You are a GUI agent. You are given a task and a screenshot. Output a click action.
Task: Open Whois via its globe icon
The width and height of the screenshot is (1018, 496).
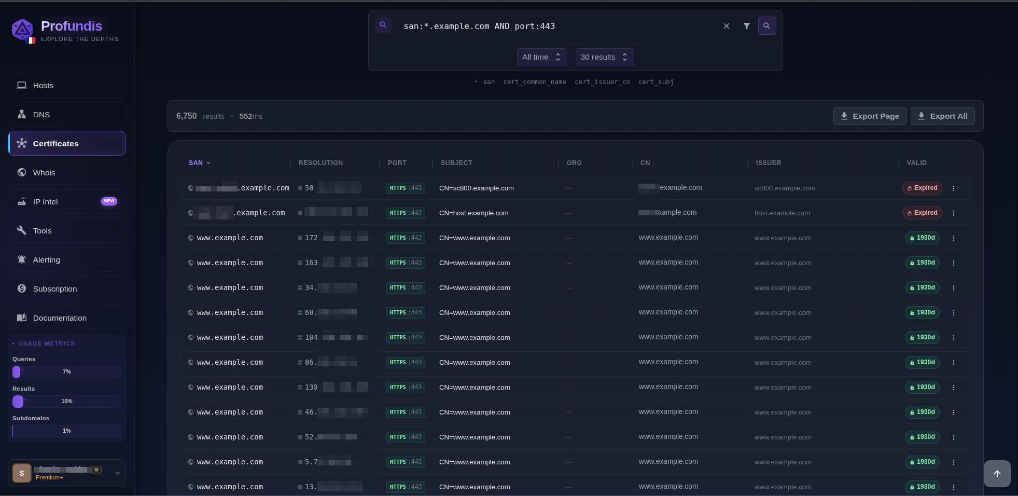click(21, 172)
